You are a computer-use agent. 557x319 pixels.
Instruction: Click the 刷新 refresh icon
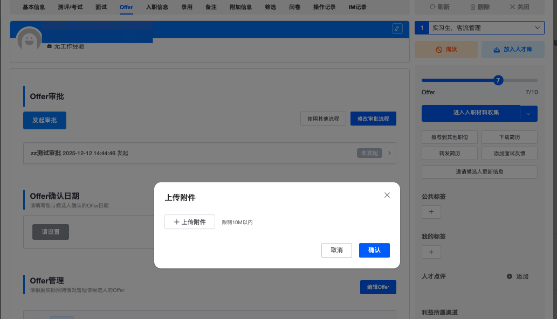(x=432, y=7)
